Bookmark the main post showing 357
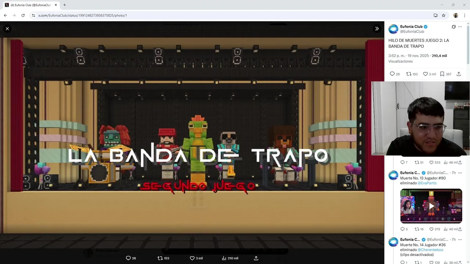This screenshot has width=470, height=264. click(442, 74)
